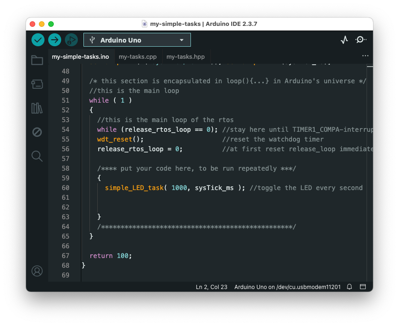Click sysTick_ms argument

214,188
